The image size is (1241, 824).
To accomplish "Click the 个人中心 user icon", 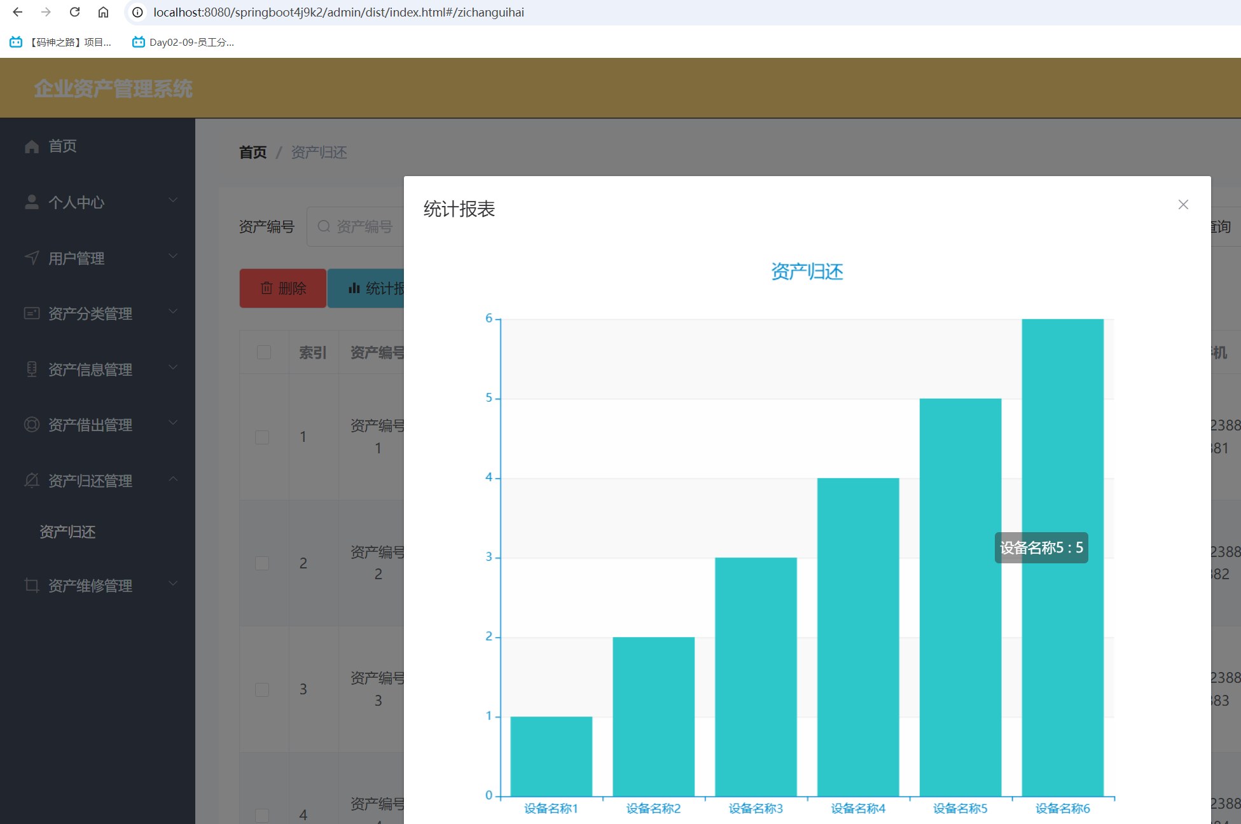I will coord(32,202).
